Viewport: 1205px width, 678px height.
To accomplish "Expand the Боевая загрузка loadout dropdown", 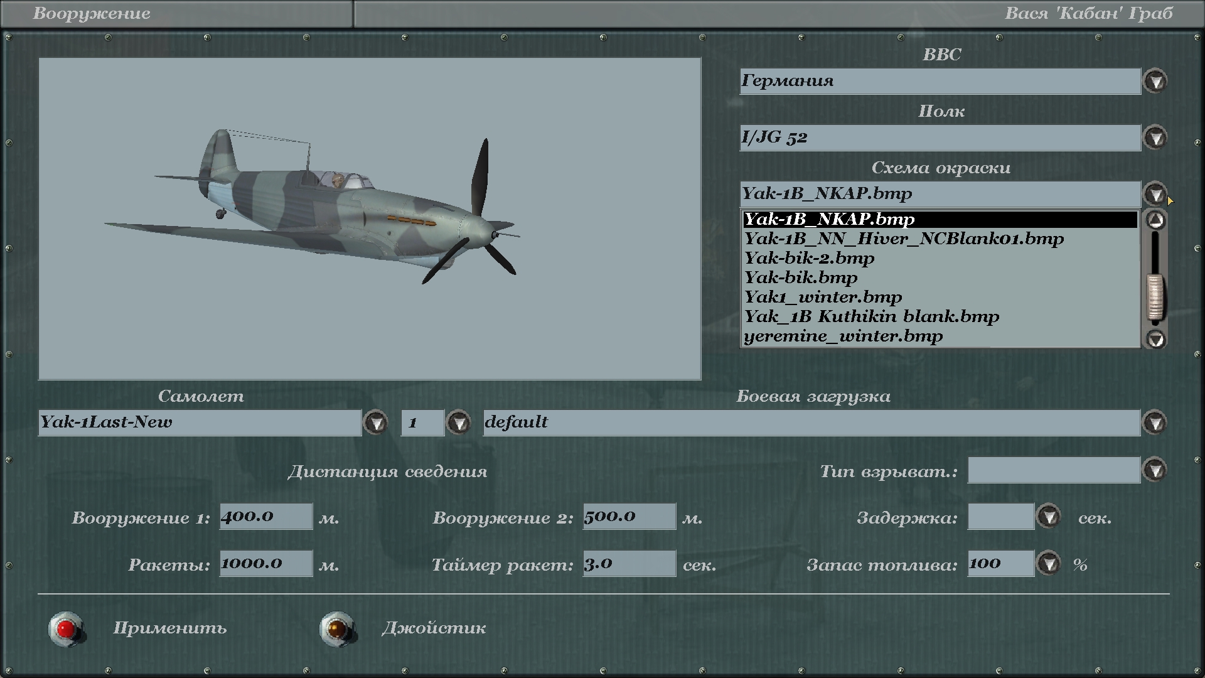I will (1155, 423).
